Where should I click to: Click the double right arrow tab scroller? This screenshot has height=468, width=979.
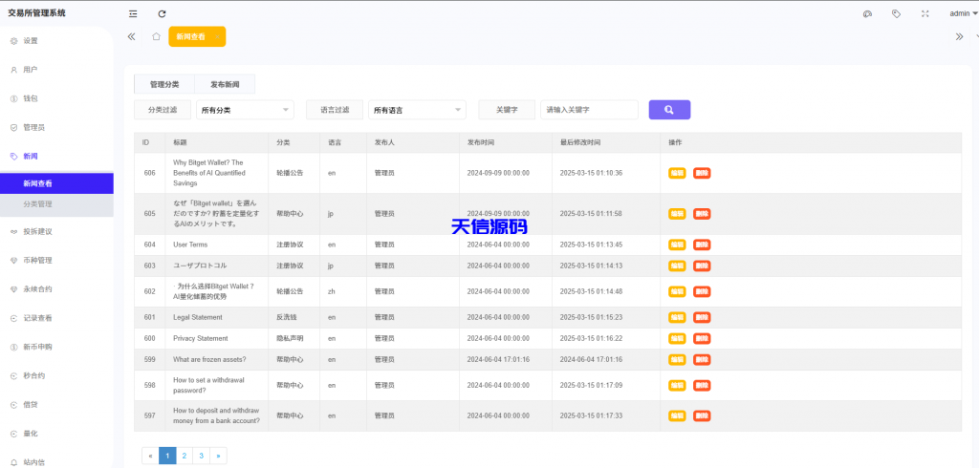coord(960,37)
